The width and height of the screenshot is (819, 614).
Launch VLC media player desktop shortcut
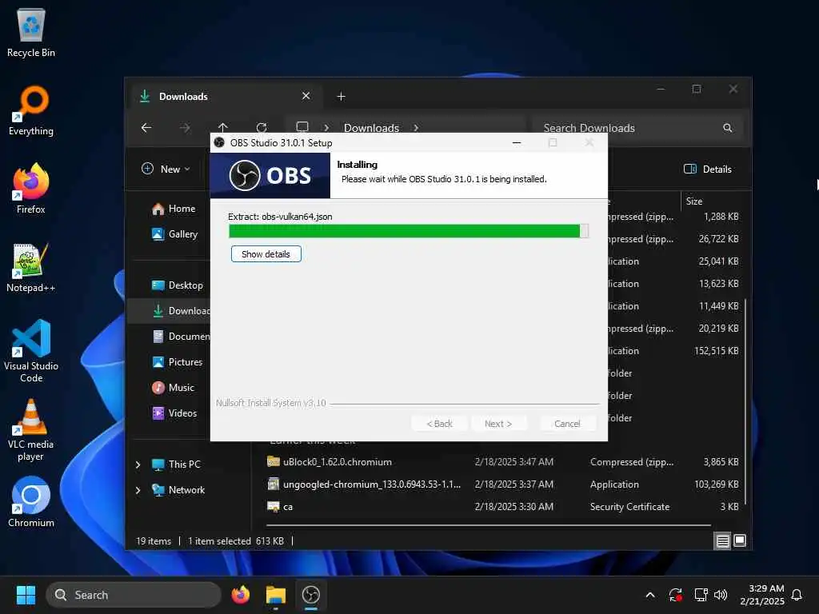pos(31,429)
